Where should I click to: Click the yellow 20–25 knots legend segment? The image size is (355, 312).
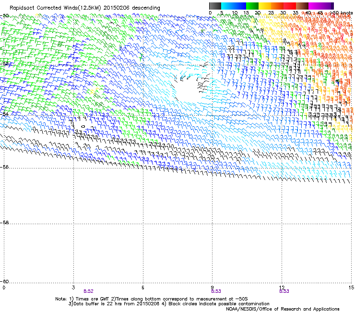click(265, 6)
